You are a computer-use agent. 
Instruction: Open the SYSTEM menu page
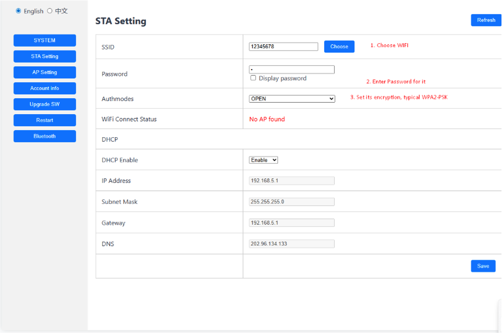point(45,41)
